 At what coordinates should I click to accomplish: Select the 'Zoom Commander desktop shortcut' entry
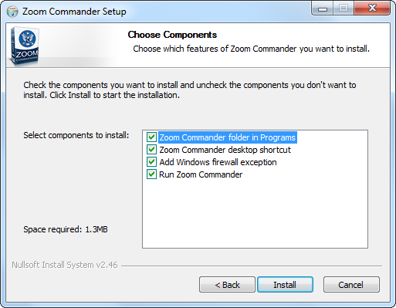pyautogui.click(x=225, y=150)
